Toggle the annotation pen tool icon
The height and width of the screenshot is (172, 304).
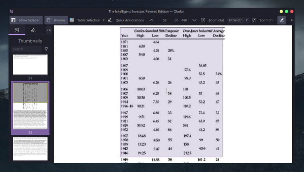click(x=282, y=20)
